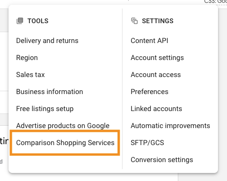This screenshot has height=181, width=227.
Task: Open Delivery and returns
Action: pyautogui.click(x=47, y=41)
